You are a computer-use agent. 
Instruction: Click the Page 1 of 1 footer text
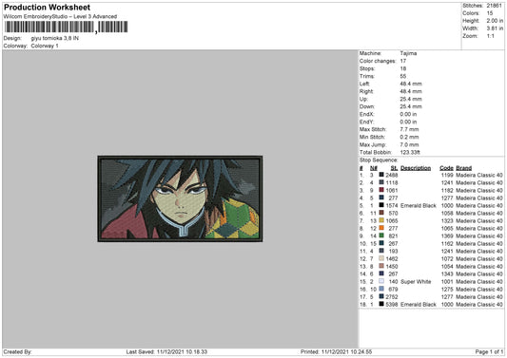click(489, 352)
